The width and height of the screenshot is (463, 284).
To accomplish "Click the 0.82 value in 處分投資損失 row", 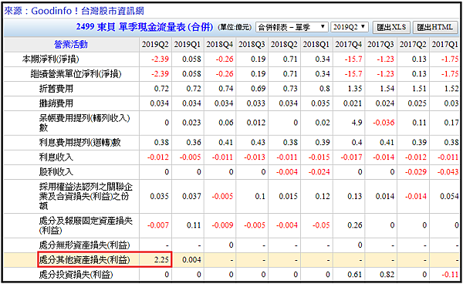I will 387,275.
